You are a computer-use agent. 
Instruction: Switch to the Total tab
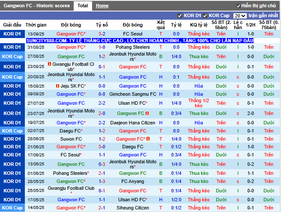pos(83,6)
